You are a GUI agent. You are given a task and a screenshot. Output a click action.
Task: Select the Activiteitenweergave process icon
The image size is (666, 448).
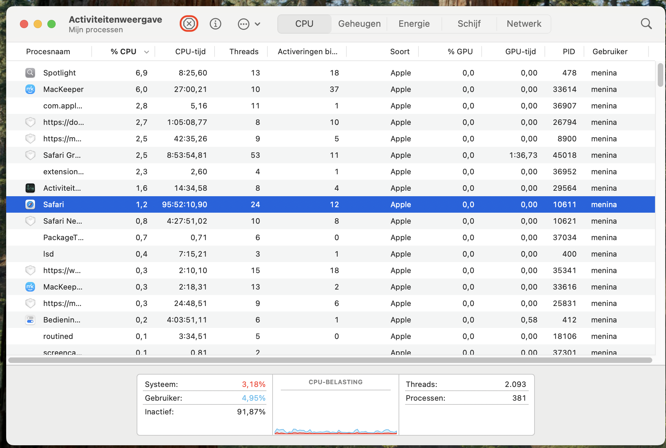30,188
